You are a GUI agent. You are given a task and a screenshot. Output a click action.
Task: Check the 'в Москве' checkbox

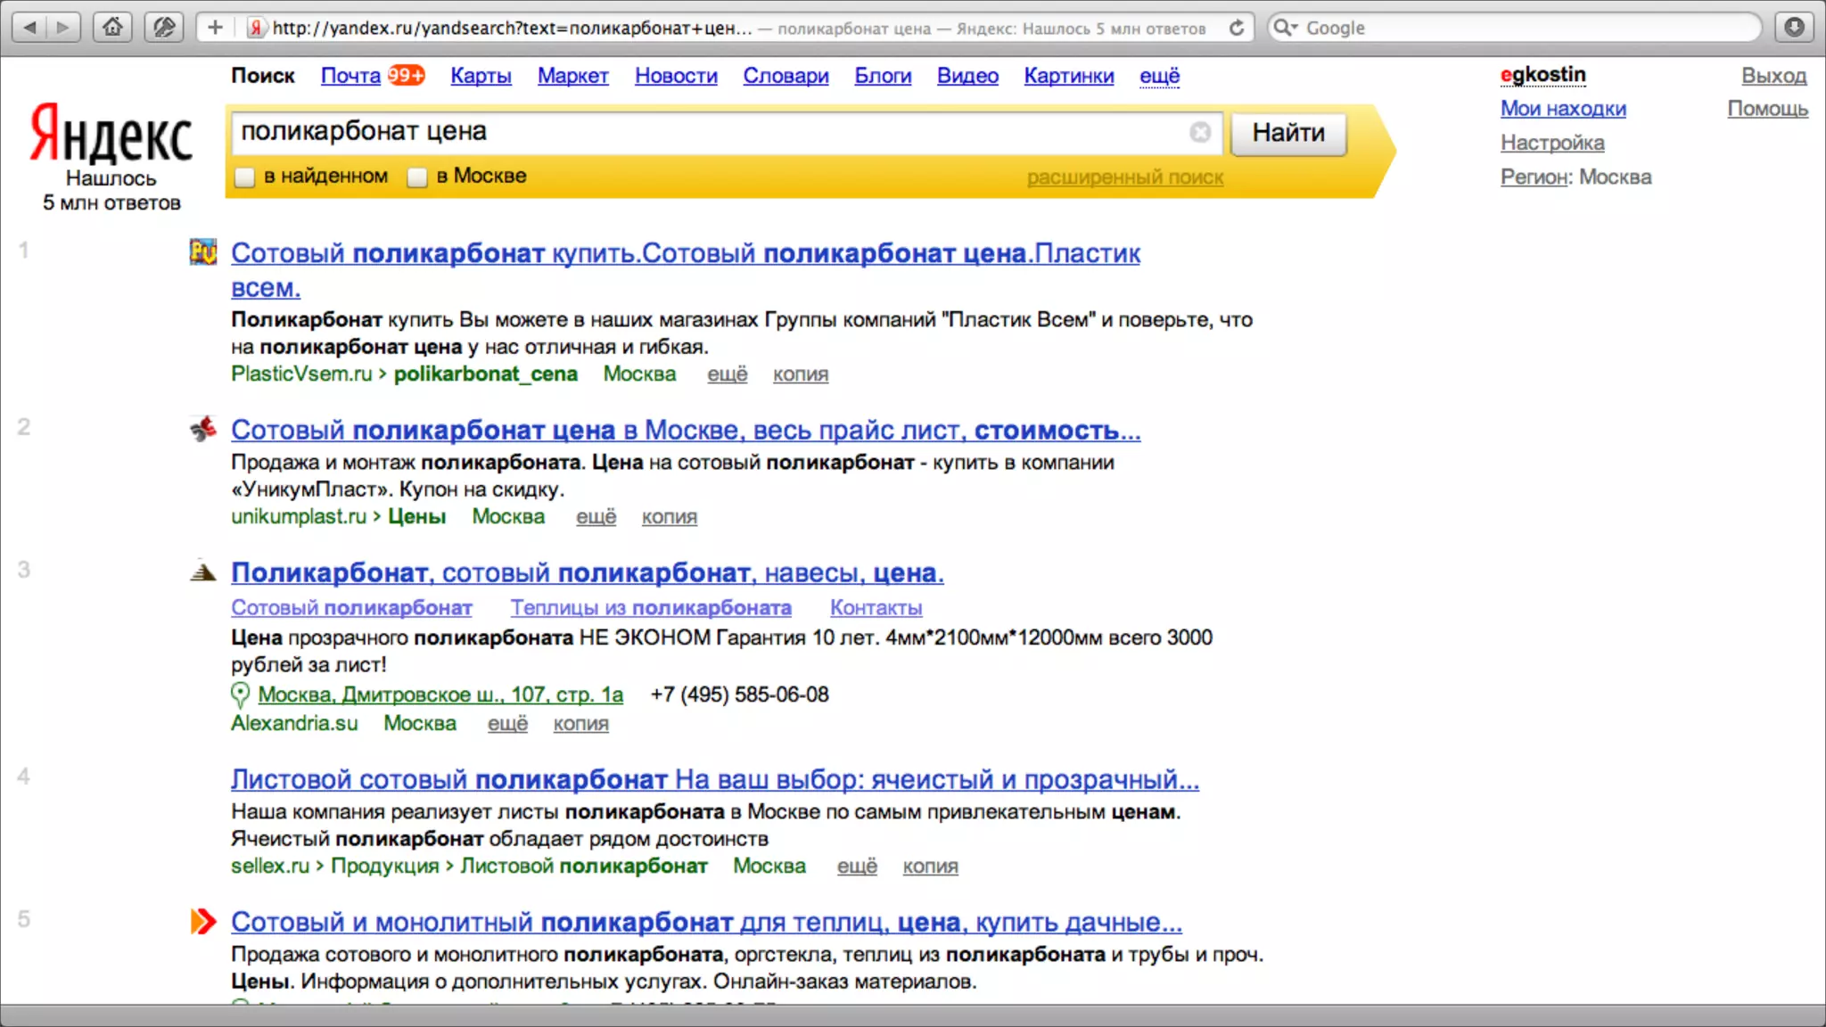click(x=417, y=177)
